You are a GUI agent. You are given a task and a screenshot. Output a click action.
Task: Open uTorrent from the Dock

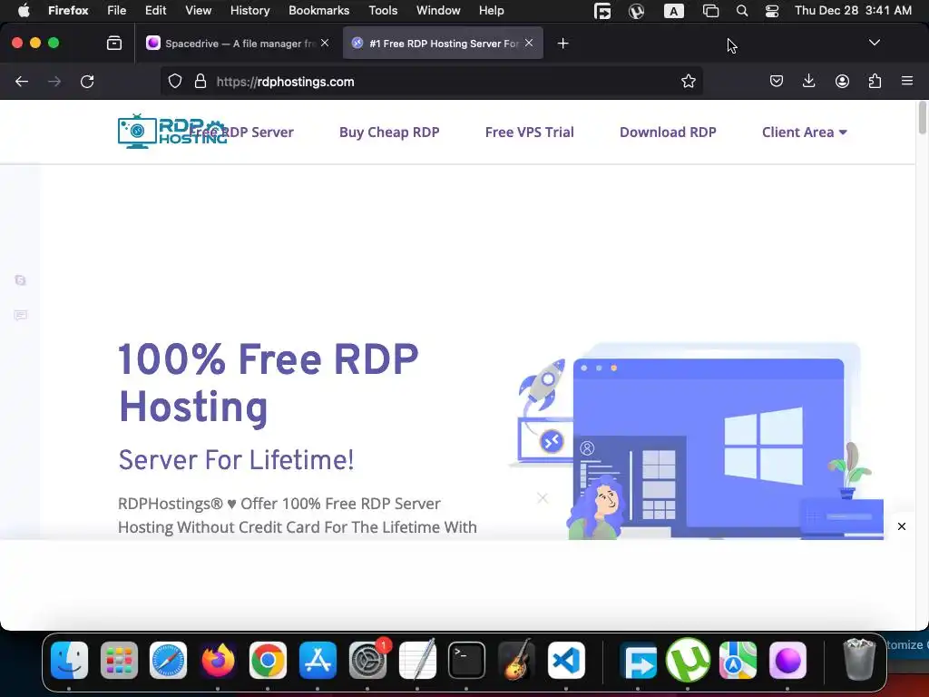click(x=688, y=661)
